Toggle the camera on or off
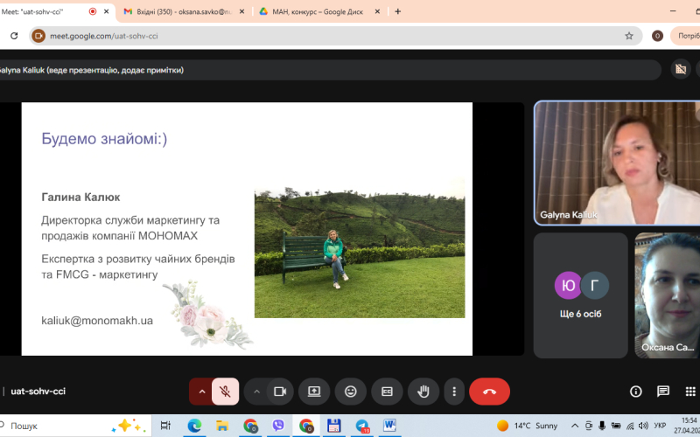Image resolution: width=700 pixels, height=437 pixels. point(280,392)
